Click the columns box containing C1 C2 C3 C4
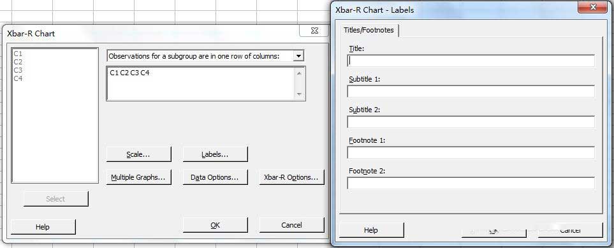The image size is (614, 248). [205, 84]
